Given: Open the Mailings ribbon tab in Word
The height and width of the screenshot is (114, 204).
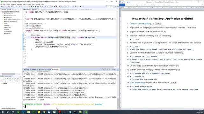Looking at the screenshot, I should [x=153, y=5].
